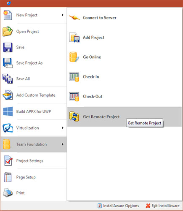Click the Windows logo for Build APPX
Screen dimensions: 183x211
click(x=8, y=111)
